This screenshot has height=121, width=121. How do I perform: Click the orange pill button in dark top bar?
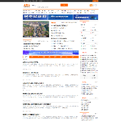(x=95, y=1)
